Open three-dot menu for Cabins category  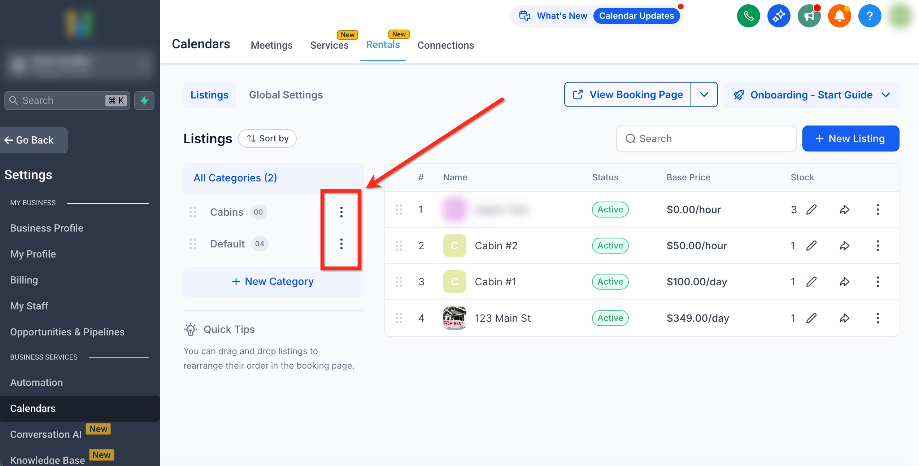[x=341, y=212]
